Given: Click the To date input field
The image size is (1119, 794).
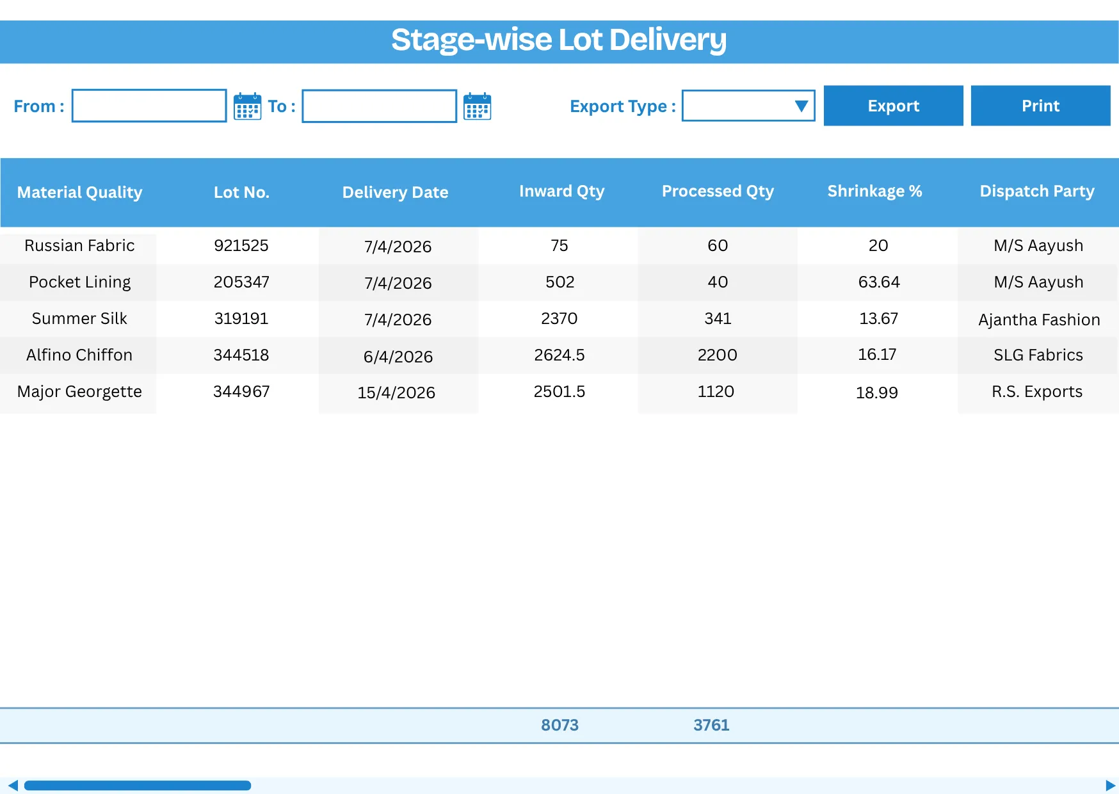Looking at the screenshot, I should pyautogui.click(x=379, y=106).
